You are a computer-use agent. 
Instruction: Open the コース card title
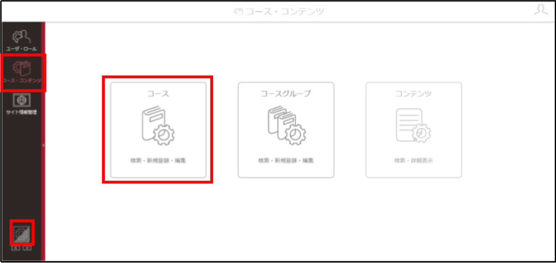(x=158, y=94)
